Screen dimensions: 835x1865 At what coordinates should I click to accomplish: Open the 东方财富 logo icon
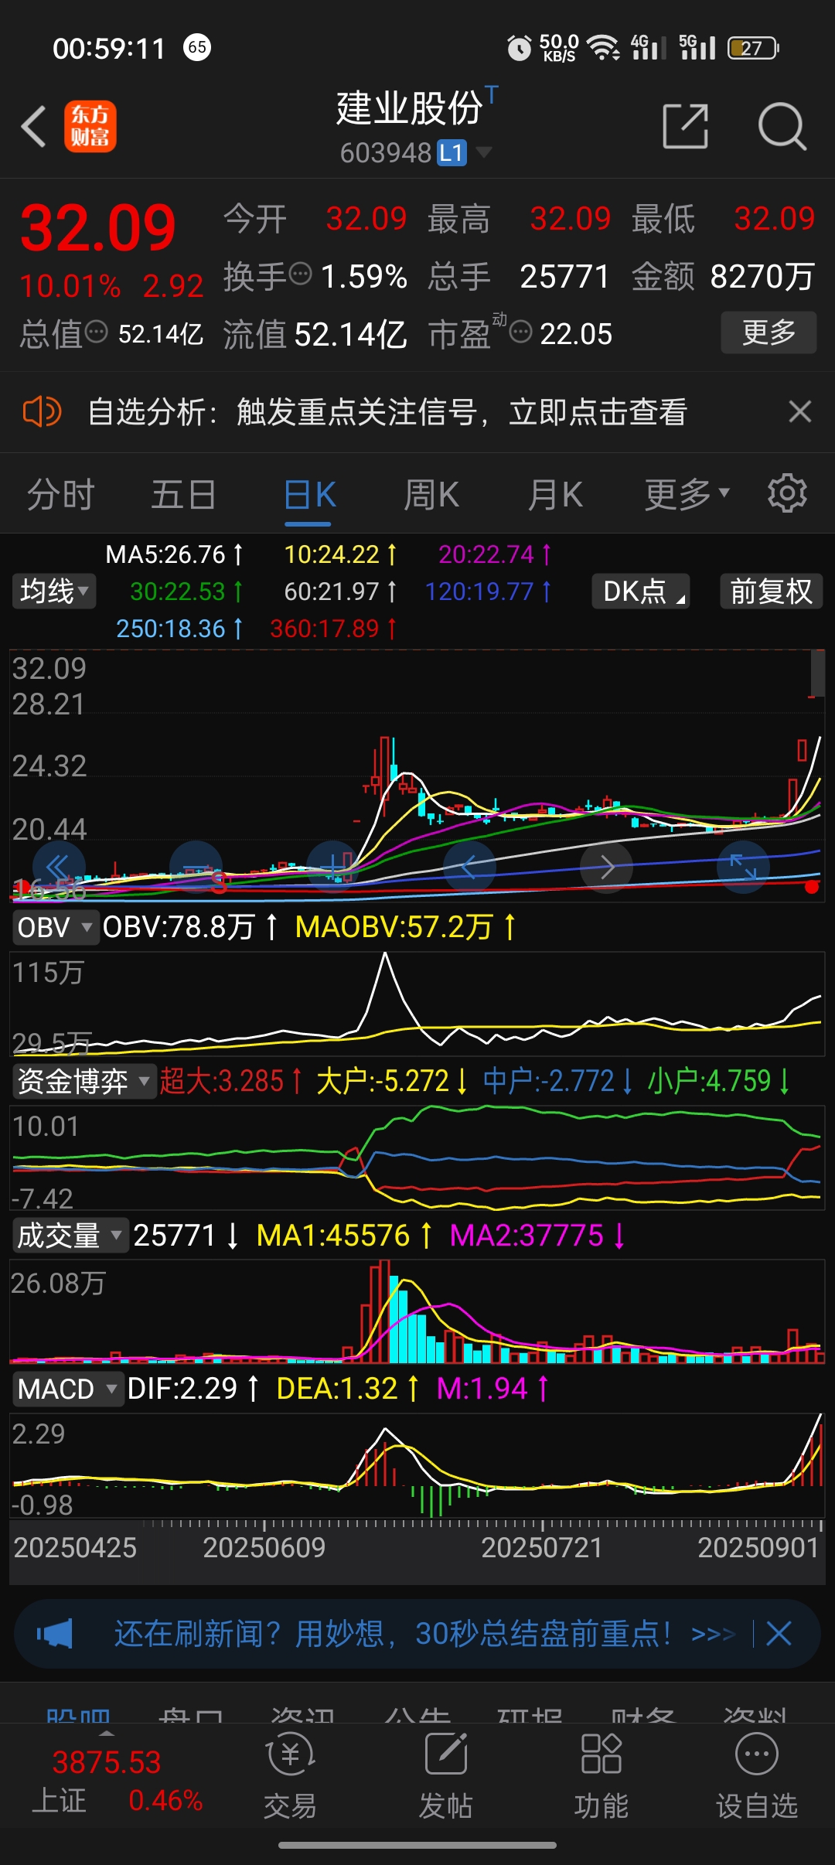pos(90,126)
